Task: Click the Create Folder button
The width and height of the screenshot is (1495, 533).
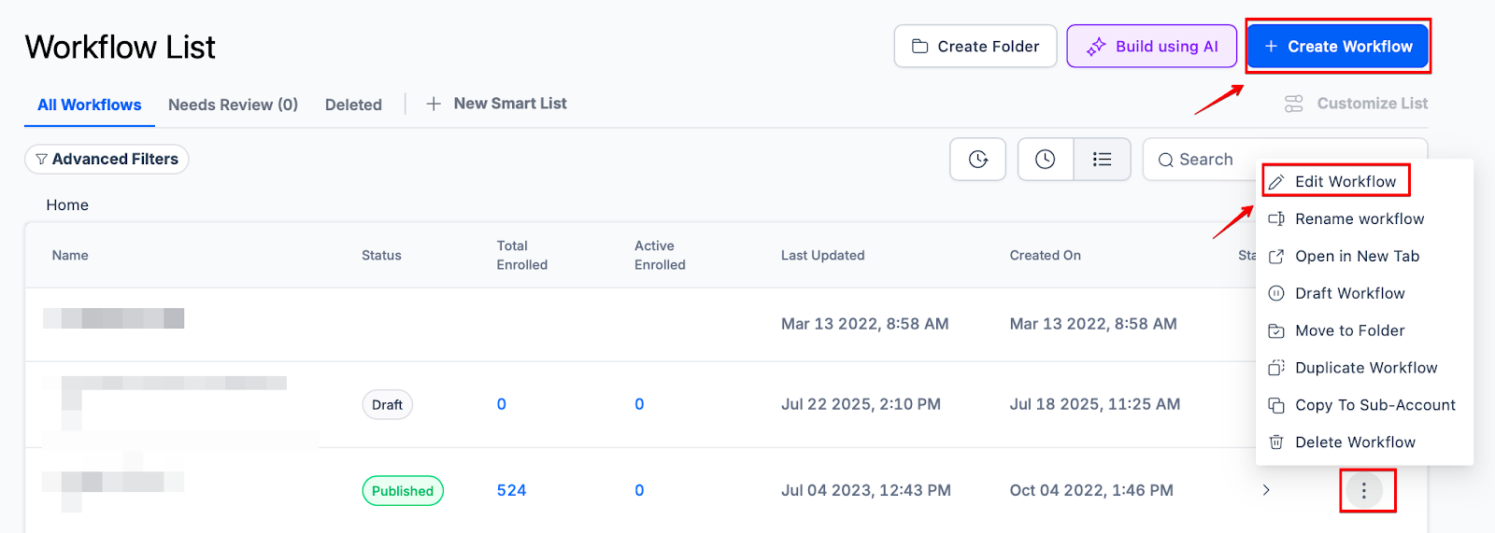Action: 975,47
